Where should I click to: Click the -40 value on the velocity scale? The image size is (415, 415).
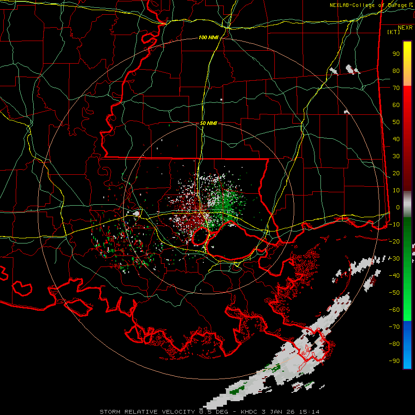coord(394,276)
